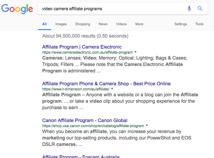214x158 pixels.
Task: Select the All tab
Action: pos(44,24)
